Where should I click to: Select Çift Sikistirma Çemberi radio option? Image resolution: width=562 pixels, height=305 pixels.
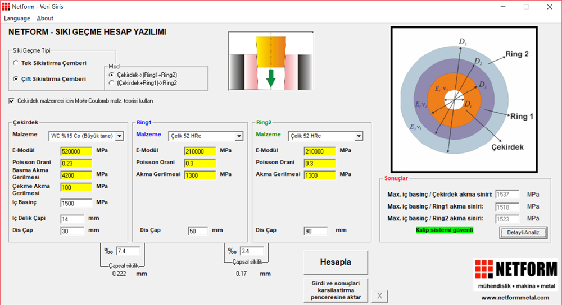[x=16, y=79]
